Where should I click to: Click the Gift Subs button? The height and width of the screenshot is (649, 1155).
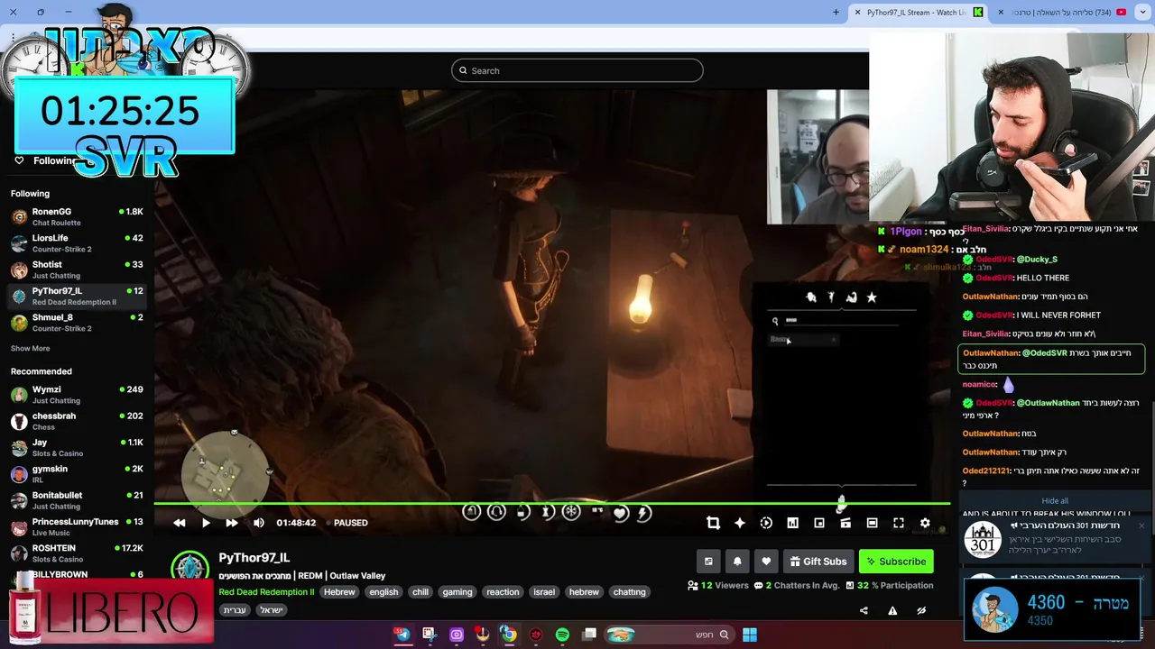pyautogui.click(x=818, y=562)
